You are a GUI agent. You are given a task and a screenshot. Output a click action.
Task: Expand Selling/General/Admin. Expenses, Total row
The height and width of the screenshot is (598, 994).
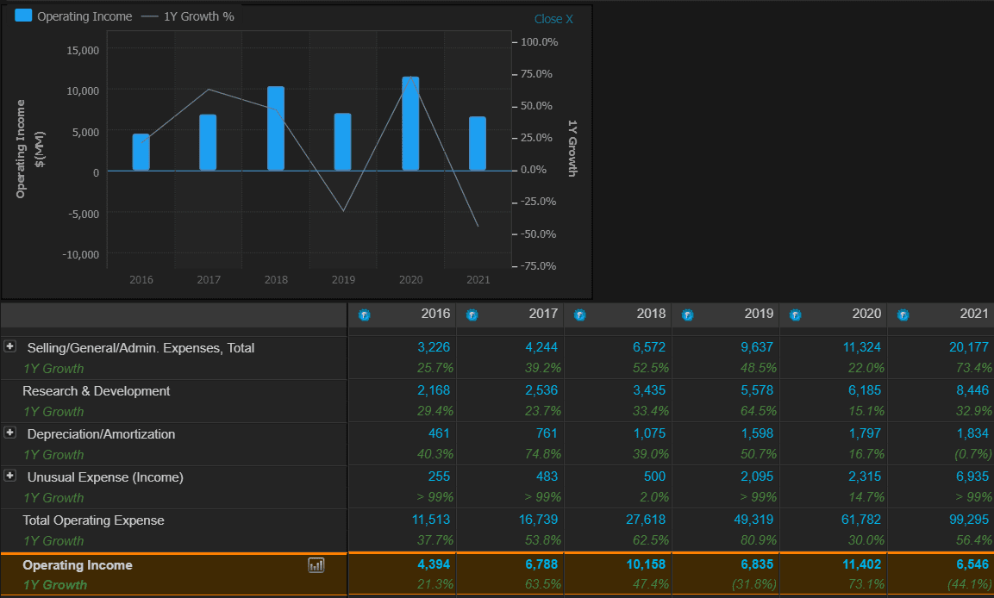coord(10,346)
